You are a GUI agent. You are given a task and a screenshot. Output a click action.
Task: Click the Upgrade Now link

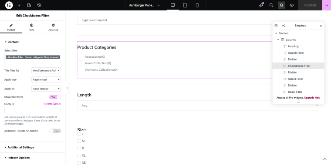(x=312, y=98)
